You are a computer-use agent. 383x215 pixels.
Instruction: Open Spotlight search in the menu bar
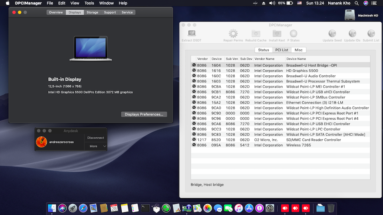357,3
